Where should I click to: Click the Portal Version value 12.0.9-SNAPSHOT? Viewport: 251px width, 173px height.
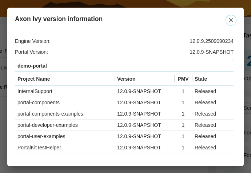[x=211, y=52]
